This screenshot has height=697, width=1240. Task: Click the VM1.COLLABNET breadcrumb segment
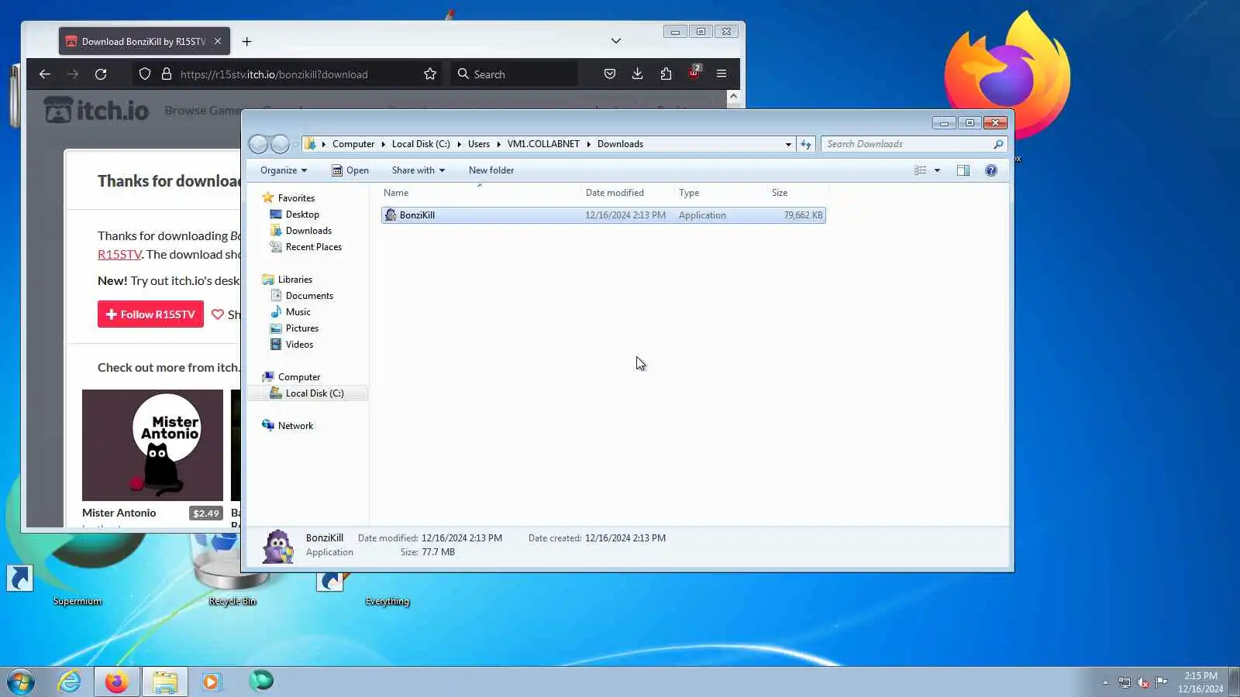[x=543, y=144]
